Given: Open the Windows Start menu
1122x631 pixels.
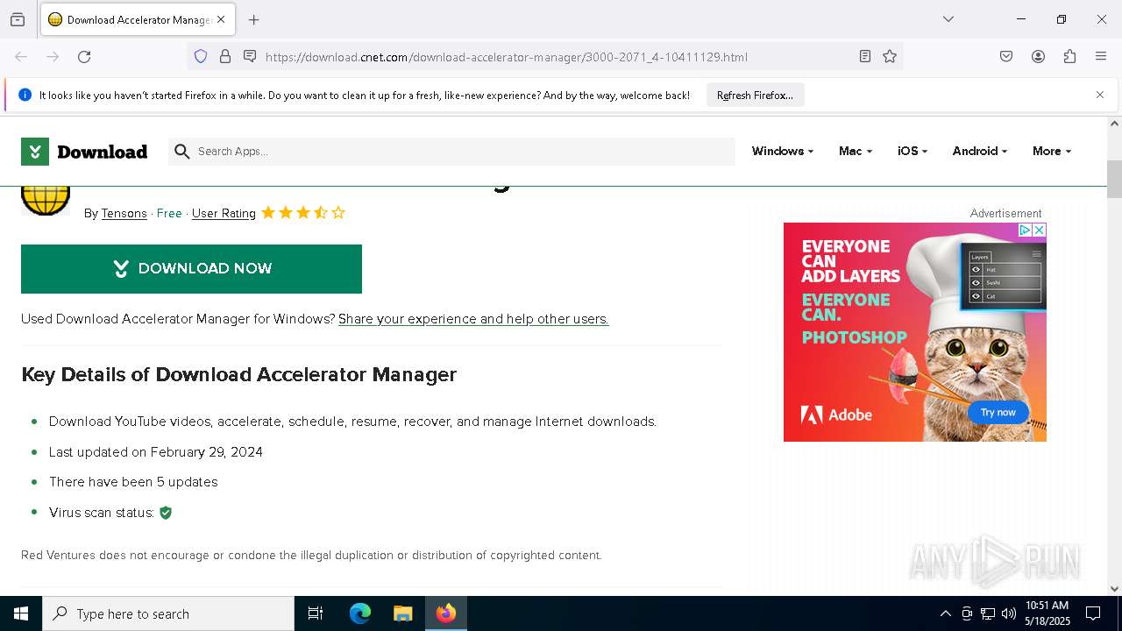Looking at the screenshot, I should [21, 613].
